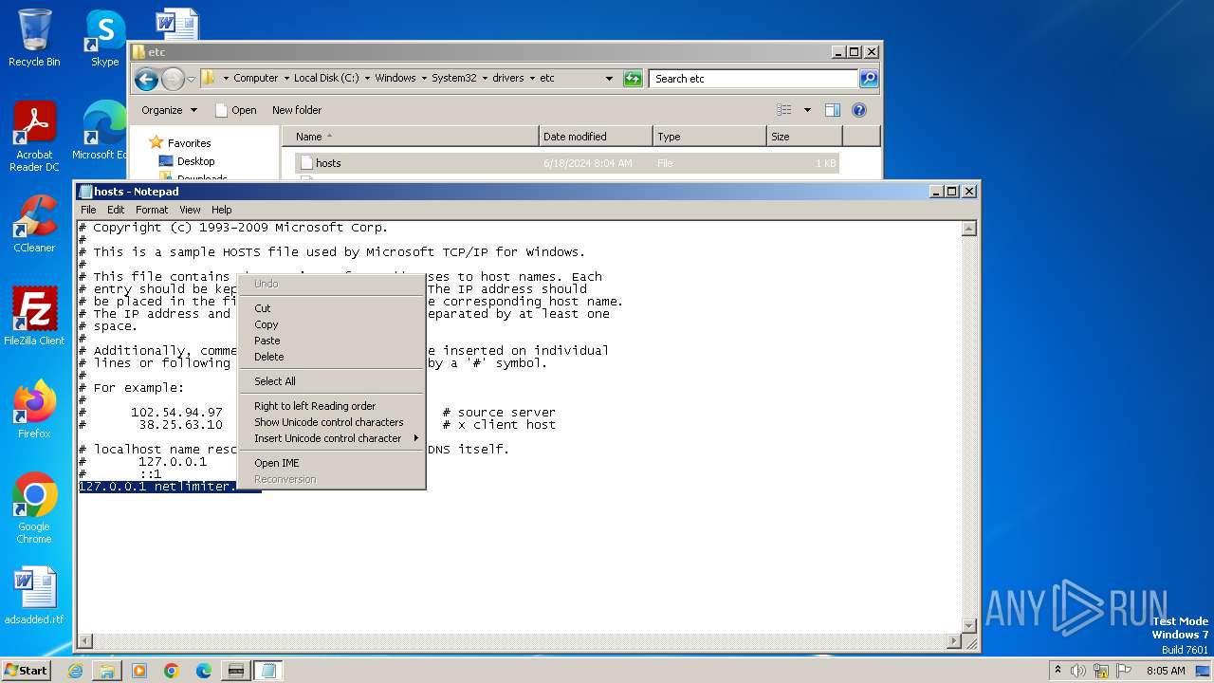Expand the Computer breadcrumb arrow
Viewport: 1214px width, 683px height.
285,79
